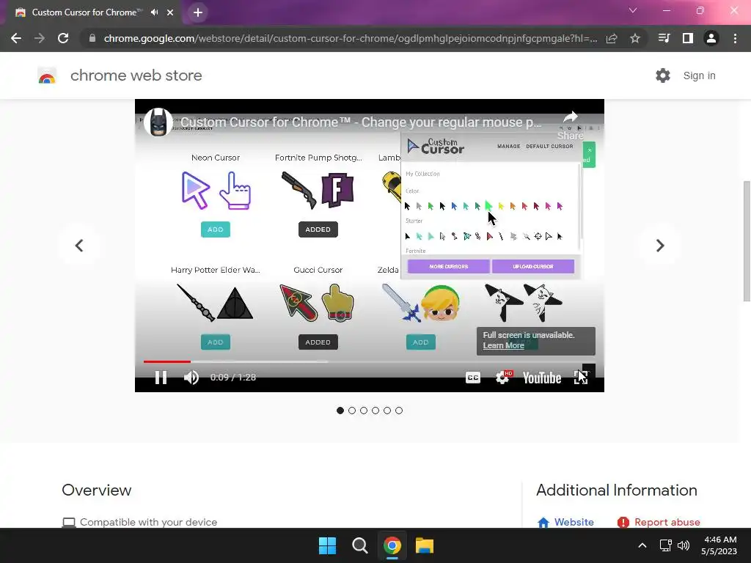Pause the Custom Cursor video

click(161, 378)
